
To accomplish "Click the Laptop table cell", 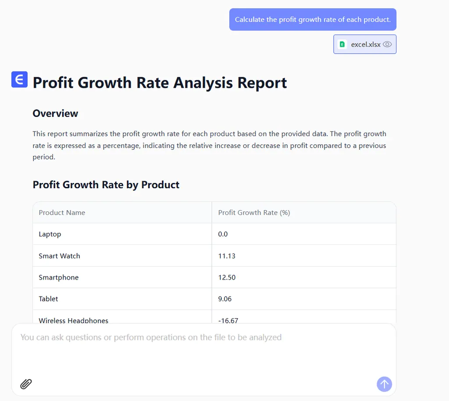I will (50, 234).
